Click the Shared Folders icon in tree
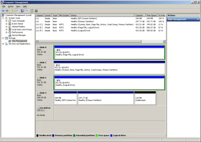This screenshot has width=201, height=142. point(10,27)
